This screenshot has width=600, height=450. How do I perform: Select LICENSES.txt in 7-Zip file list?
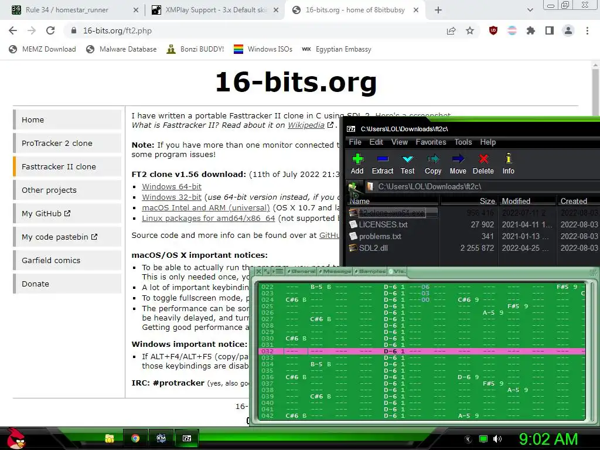383,224
